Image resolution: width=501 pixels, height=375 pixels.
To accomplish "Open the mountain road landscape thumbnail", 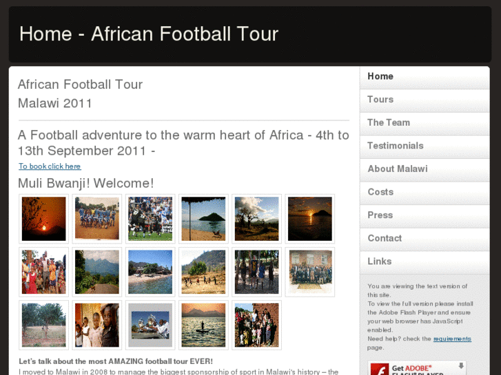I will tap(96, 272).
